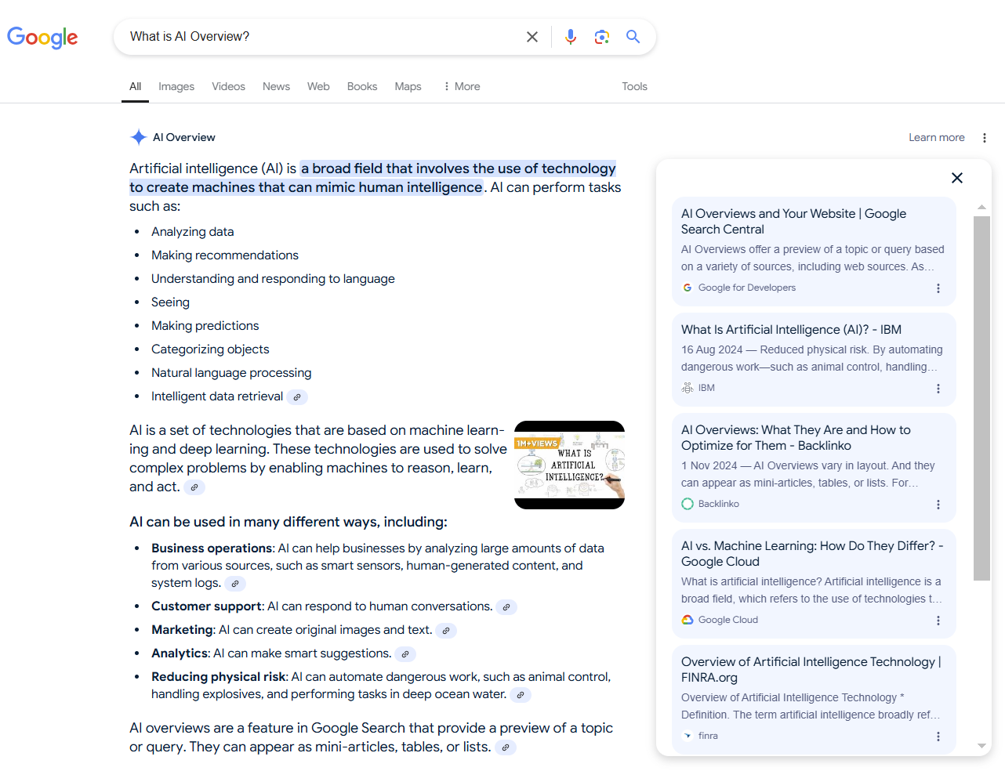This screenshot has width=1005, height=771.
Task: Open options for Google for Developers card
Action: click(x=938, y=288)
